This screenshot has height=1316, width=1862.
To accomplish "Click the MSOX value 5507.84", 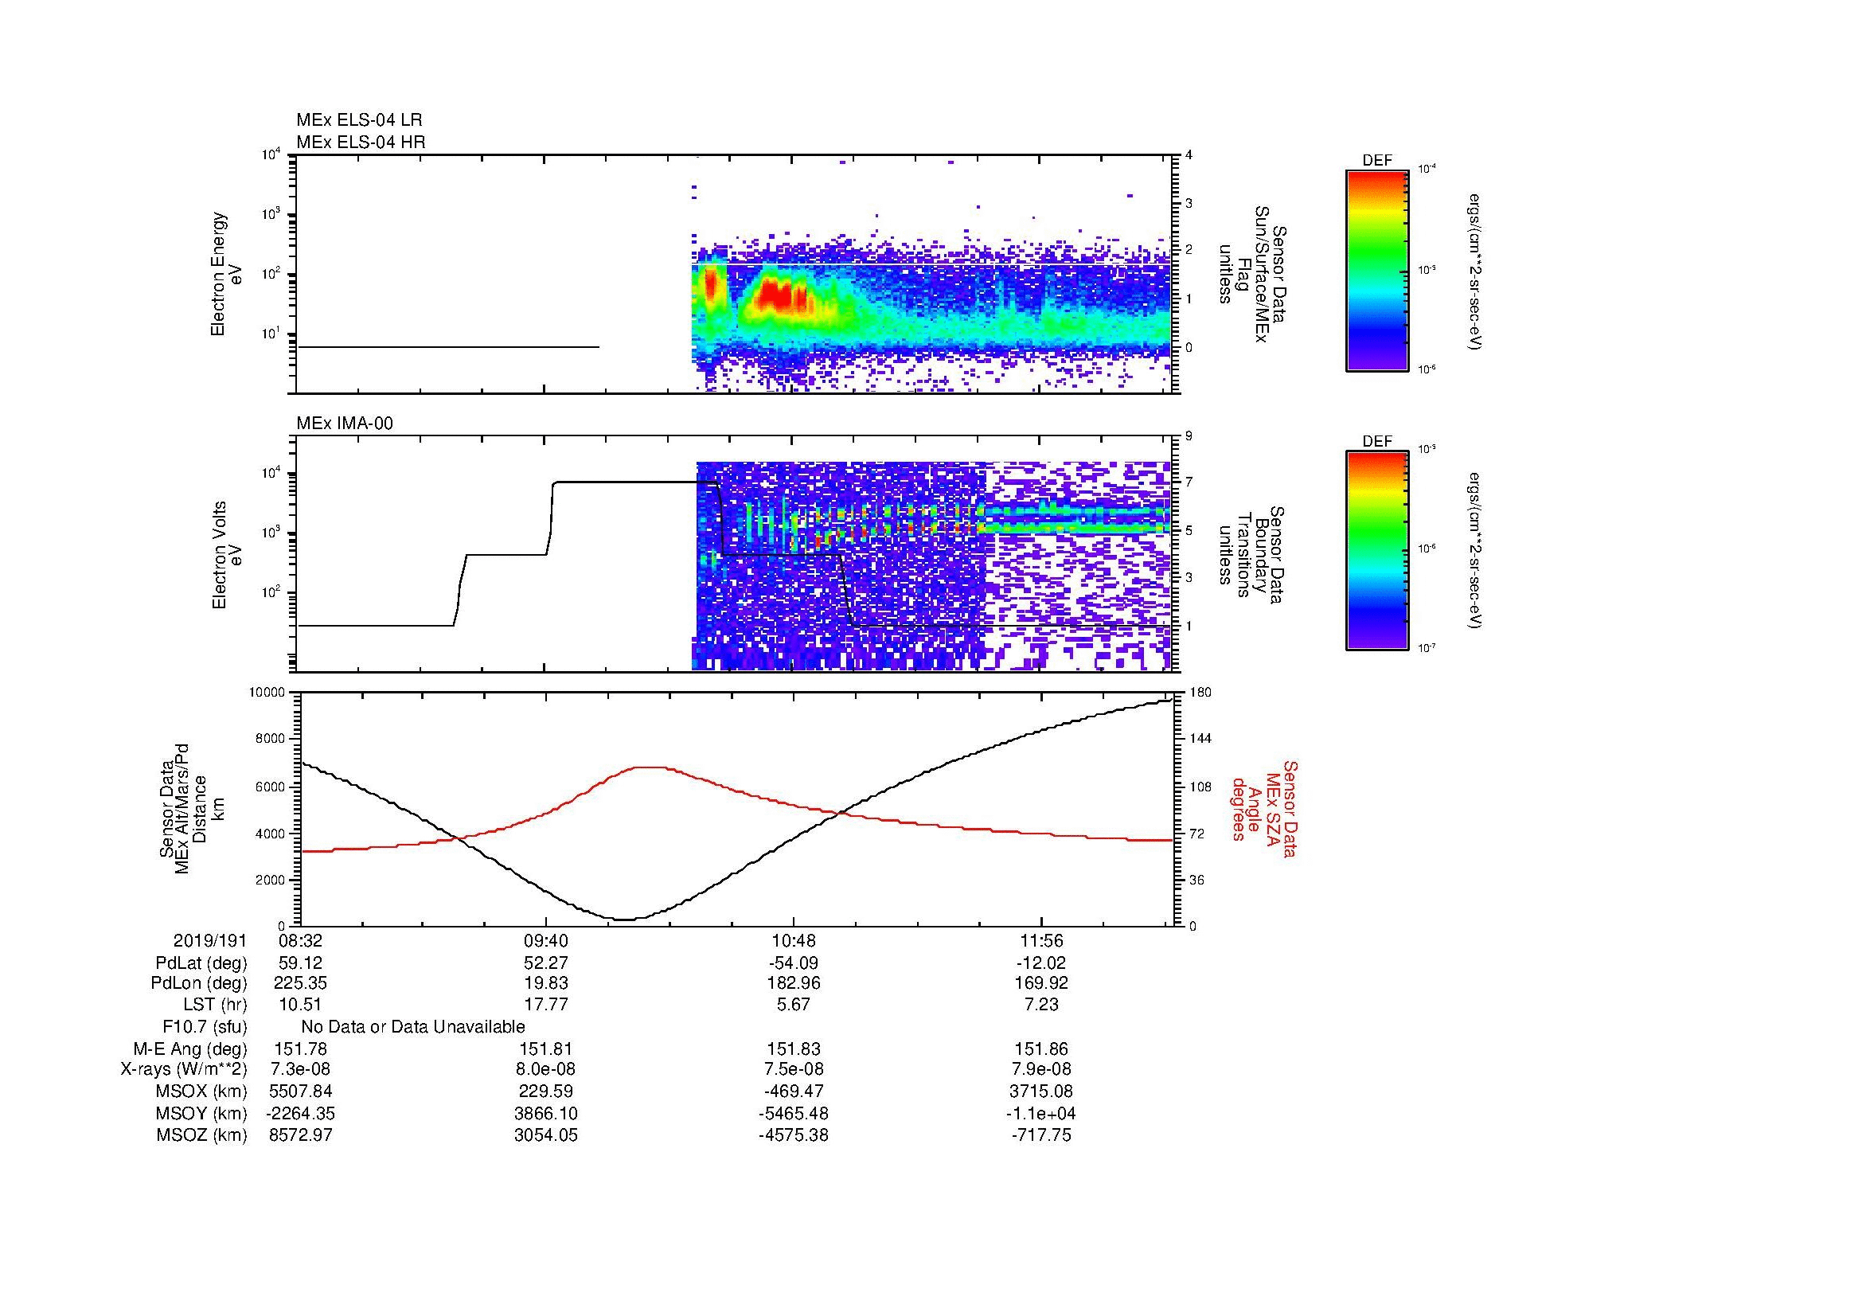I will [x=300, y=1091].
